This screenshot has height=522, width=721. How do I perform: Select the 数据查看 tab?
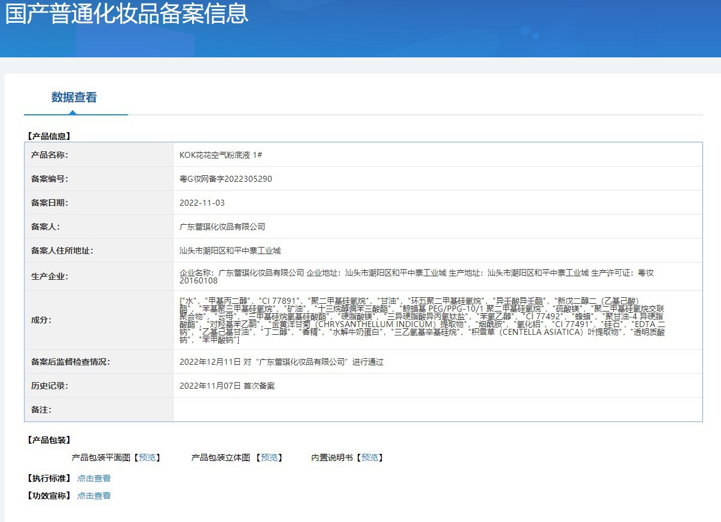[x=74, y=97]
